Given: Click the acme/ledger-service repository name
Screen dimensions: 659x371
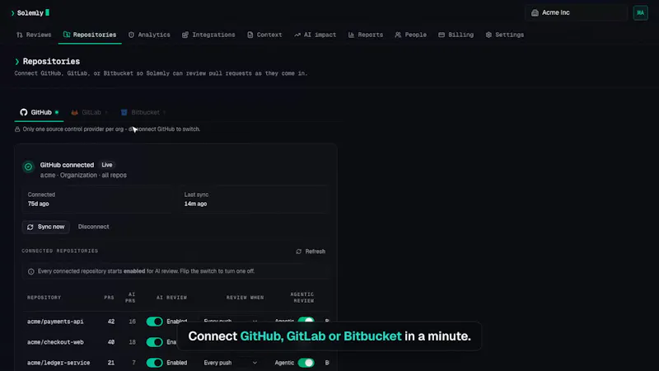Looking at the screenshot, I should click(x=58, y=363).
